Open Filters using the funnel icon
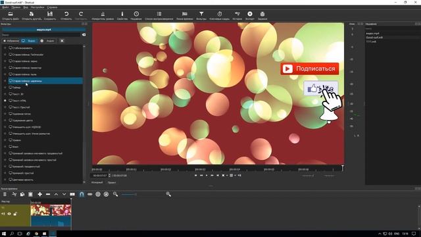The height and width of the screenshot is (237, 421). 201,14
